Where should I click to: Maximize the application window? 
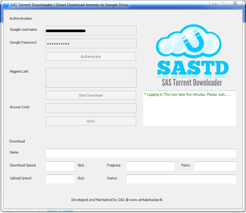coord(223,3)
